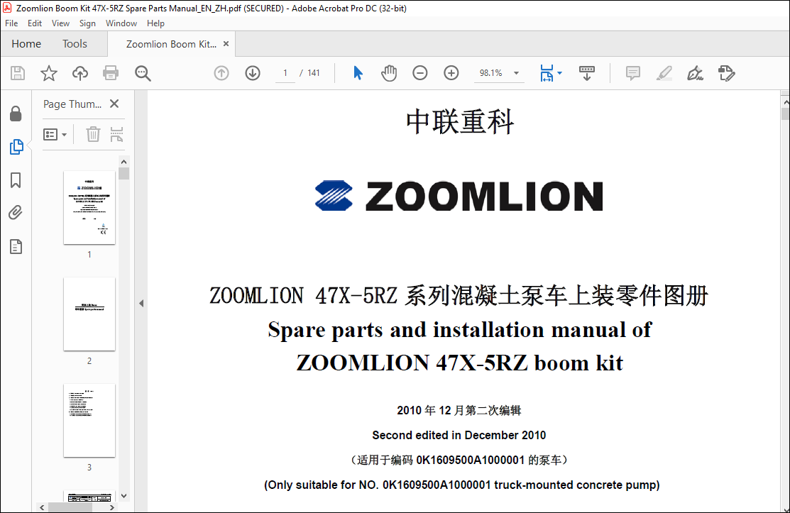Click thumbnail panel scroll left arrow
Image resolution: width=790 pixels, height=513 pixels.
coord(42,507)
